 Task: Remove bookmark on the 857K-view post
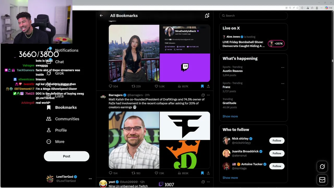pos(202,86)
